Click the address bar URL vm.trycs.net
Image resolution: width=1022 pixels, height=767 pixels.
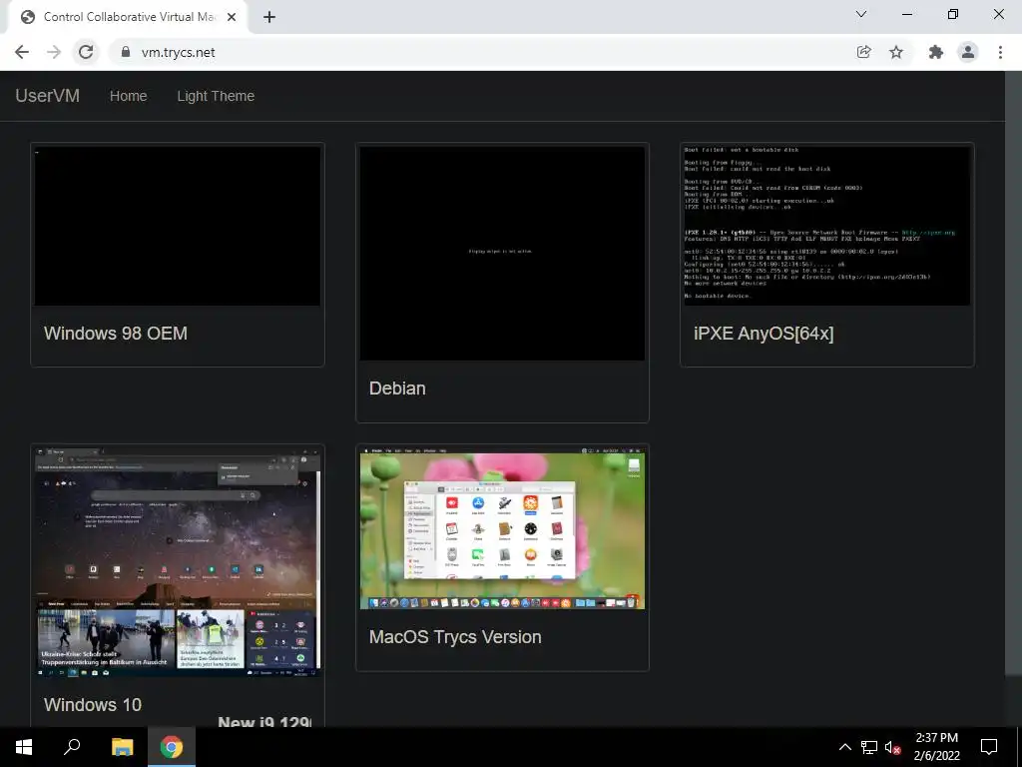pyautogui.click(x=178, y=52)
